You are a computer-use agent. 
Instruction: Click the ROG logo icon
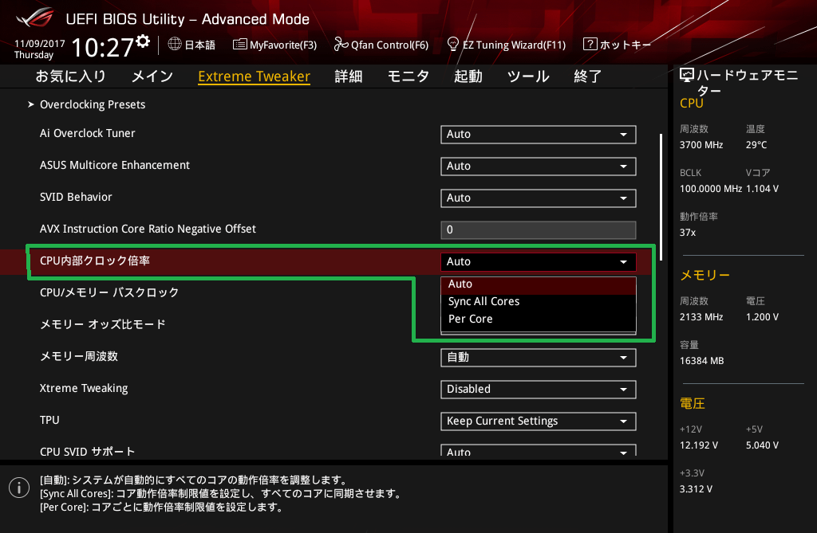[x=35, y=18]
